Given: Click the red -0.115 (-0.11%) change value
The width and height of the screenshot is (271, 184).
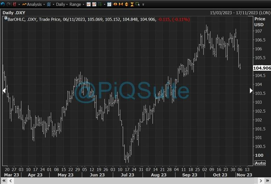Looking at the screenshot, I should coord(174,19).
